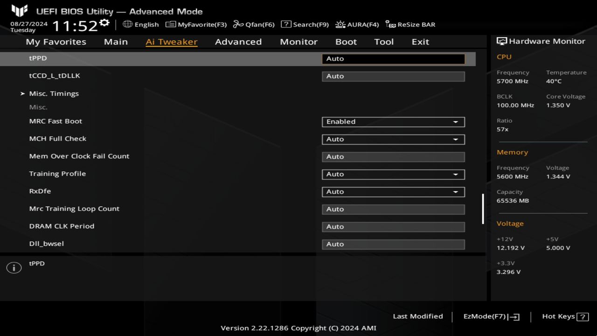Viewport: 597px width, 336px height.
Task: Open the MCH Full Check dropdown
Action: click(393, 139)
